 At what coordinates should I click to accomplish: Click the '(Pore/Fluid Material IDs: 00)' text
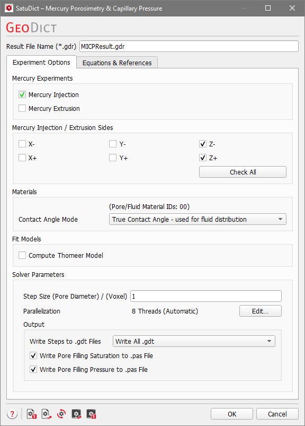click(x=149, y=207)
